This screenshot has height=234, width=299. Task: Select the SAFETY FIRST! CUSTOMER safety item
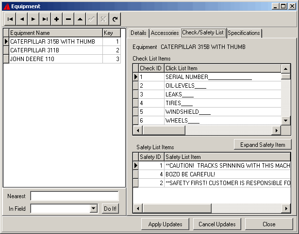212,183
